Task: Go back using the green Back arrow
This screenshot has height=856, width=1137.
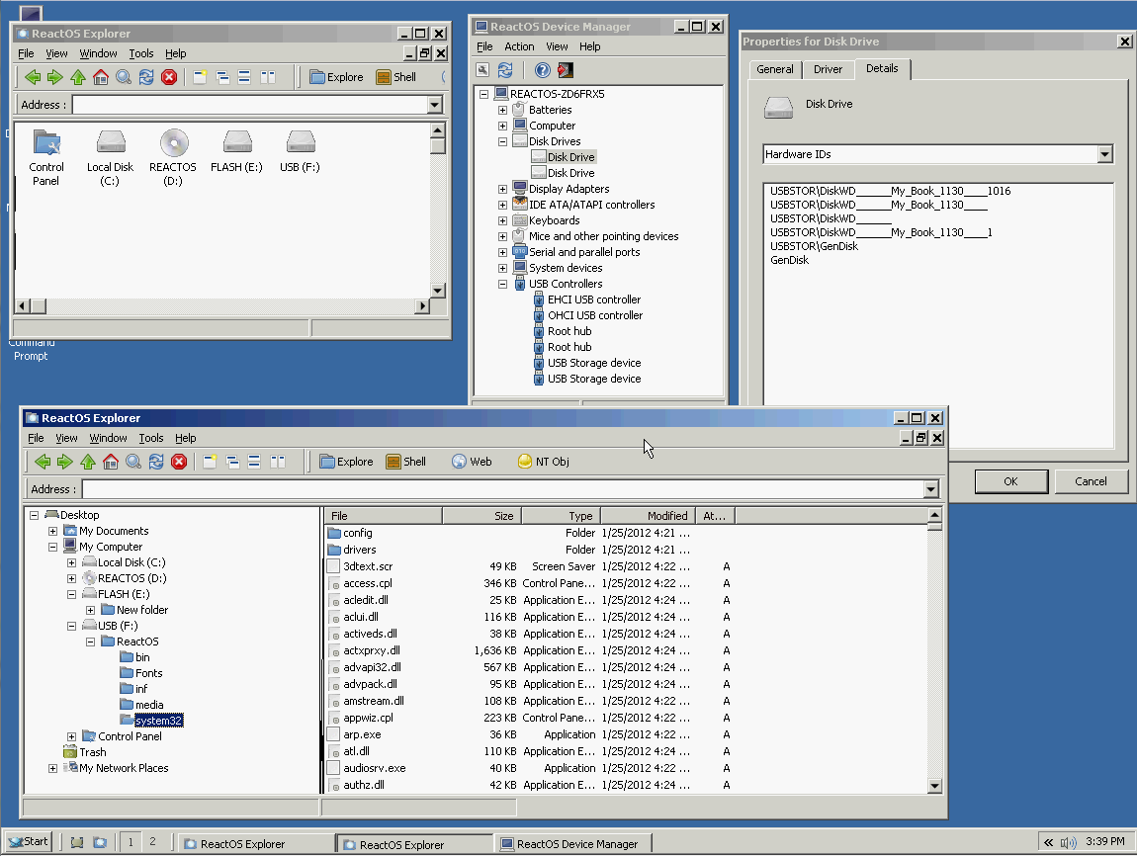Action: point(42,461)
